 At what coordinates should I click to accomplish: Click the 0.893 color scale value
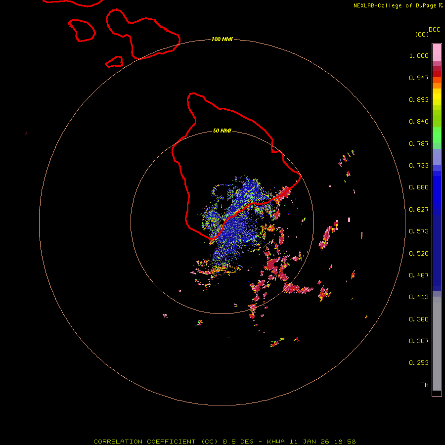pos(419,99)
